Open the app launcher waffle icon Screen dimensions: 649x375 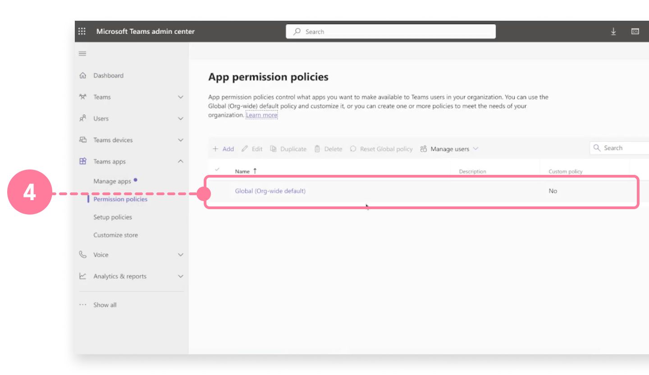click(x=82, y=32)
